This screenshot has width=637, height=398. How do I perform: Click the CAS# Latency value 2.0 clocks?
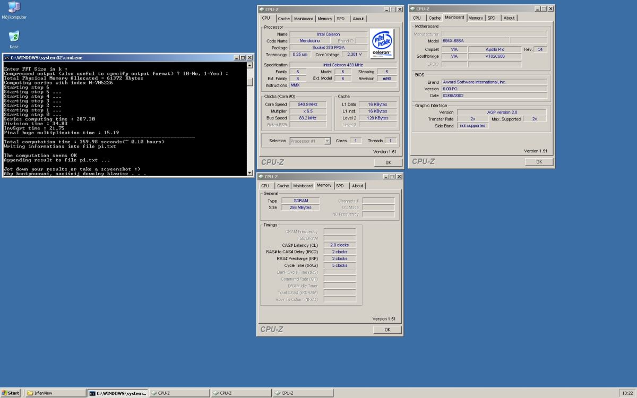point(340,245)
